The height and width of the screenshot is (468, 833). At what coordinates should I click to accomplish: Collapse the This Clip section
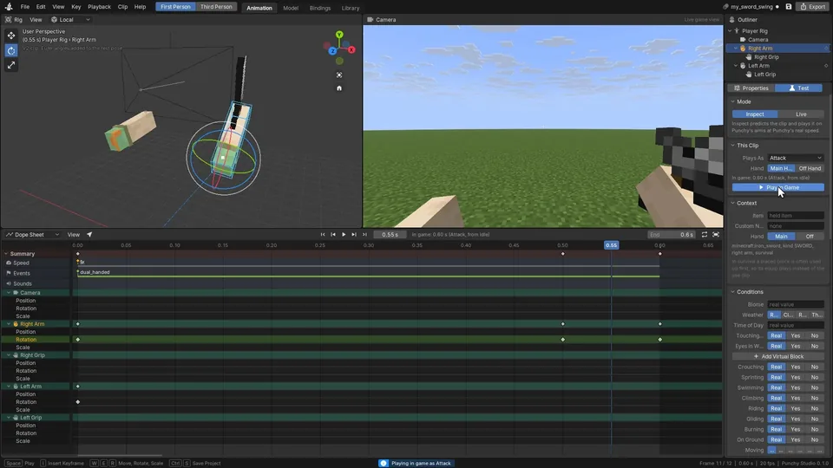[733, 146]
